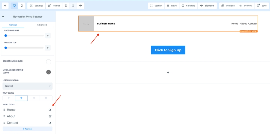Open the Pop up menu

pos(54,6)
